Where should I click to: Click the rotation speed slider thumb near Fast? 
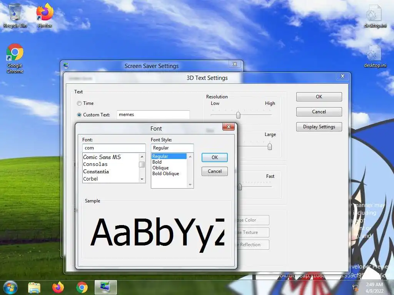tap(240, 187)
